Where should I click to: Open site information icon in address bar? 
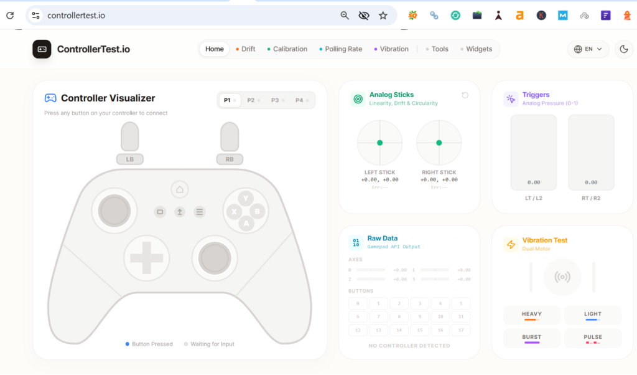[x=35, y=16]
